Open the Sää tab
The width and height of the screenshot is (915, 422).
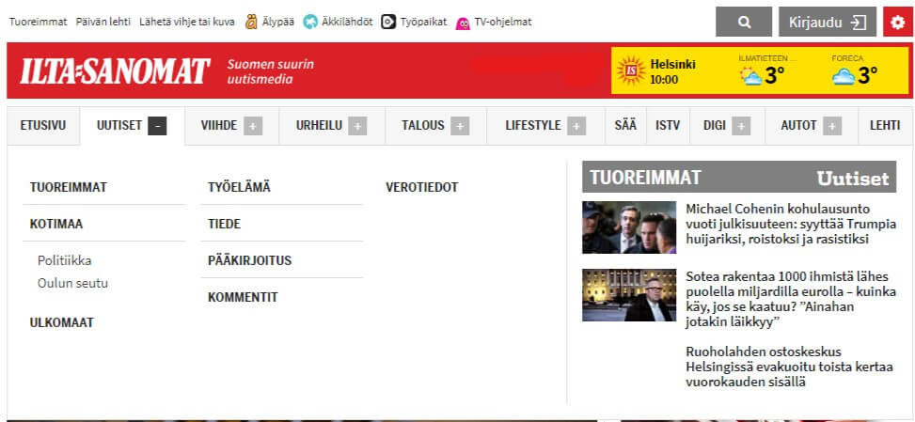[x=625, y=125]
